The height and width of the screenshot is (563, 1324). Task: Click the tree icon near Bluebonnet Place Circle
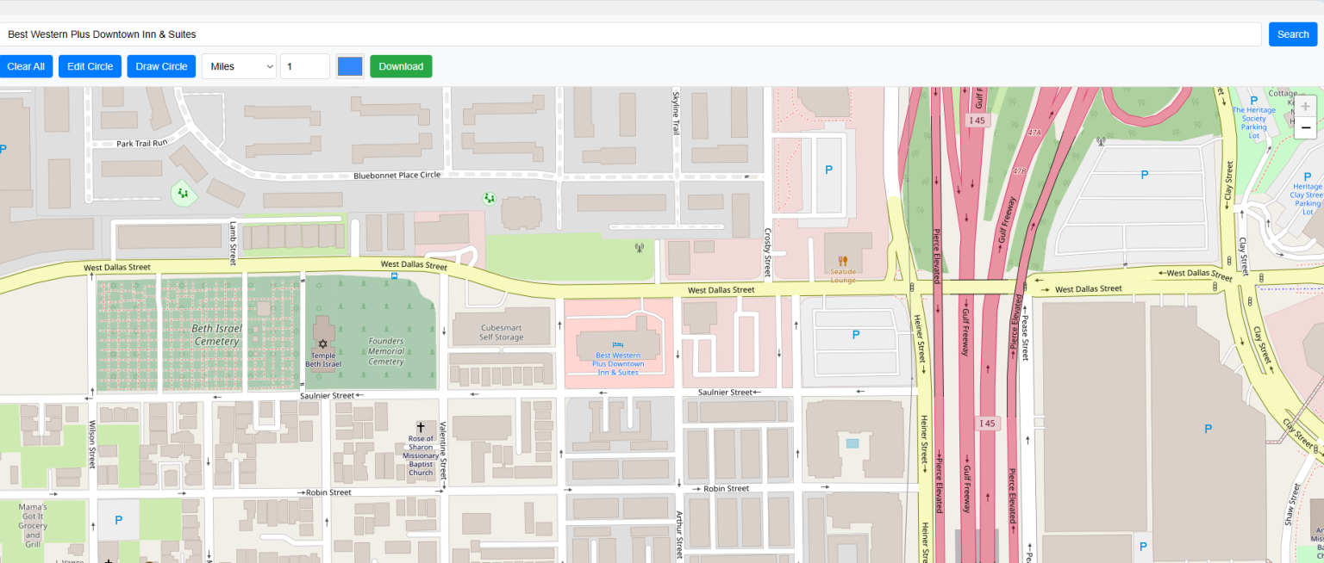(x=489, y=199)
